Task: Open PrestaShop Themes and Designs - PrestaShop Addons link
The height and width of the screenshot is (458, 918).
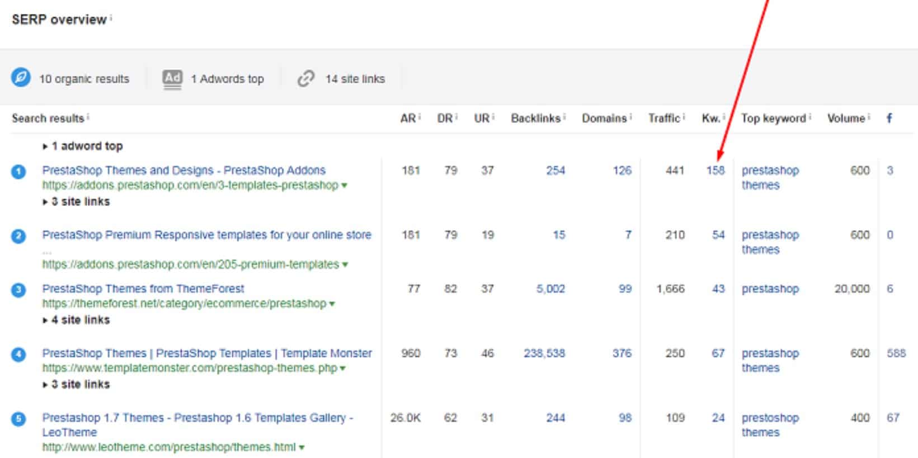Action: 183,170
